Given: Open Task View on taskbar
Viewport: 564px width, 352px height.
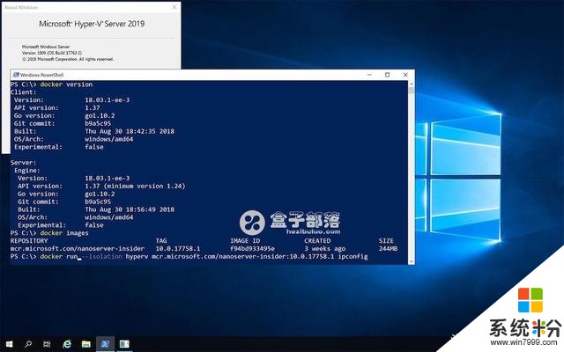Looking at the screenshot, I should [x=47, y=344].
